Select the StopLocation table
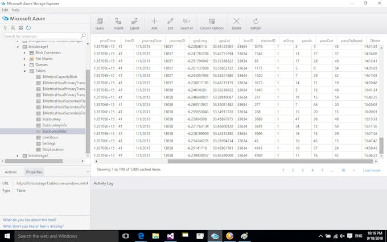Screen dimensions: 387x242 tap(53, 149)
